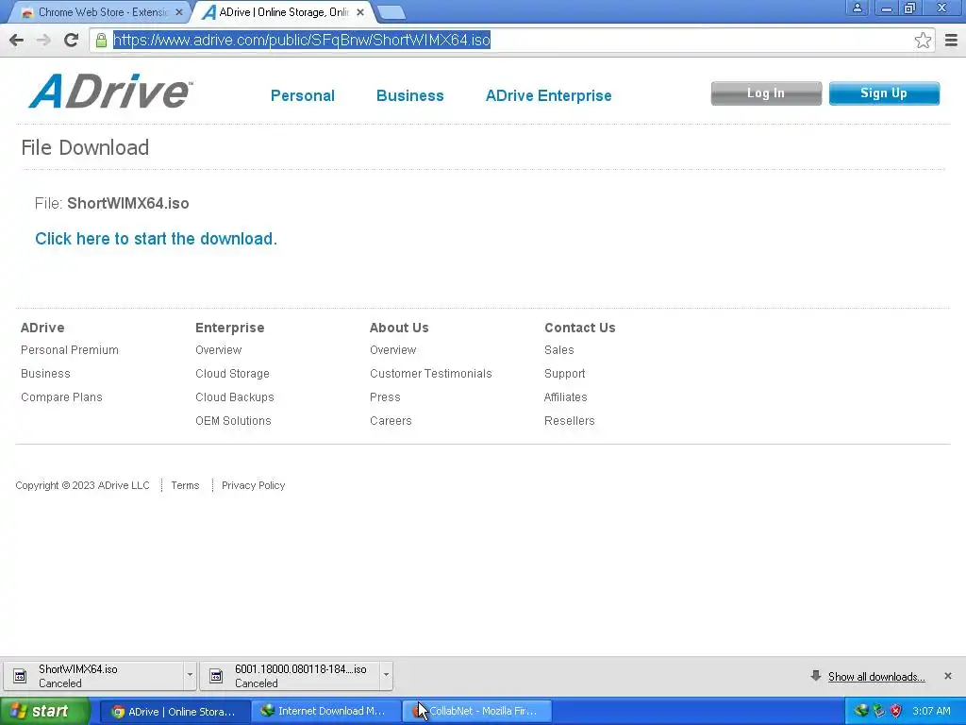Open Support contact link
966x725 pixels.
564,374
